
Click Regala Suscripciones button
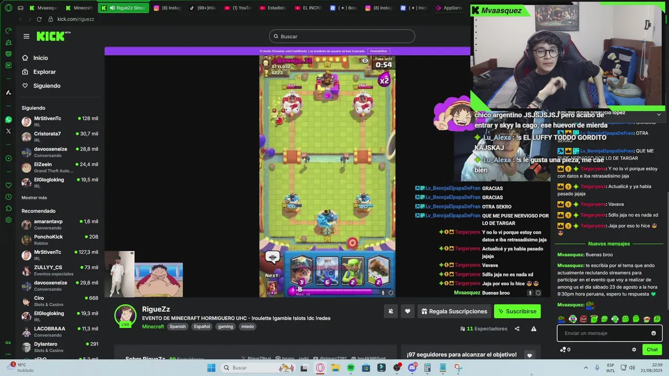(x=454, y=311)
